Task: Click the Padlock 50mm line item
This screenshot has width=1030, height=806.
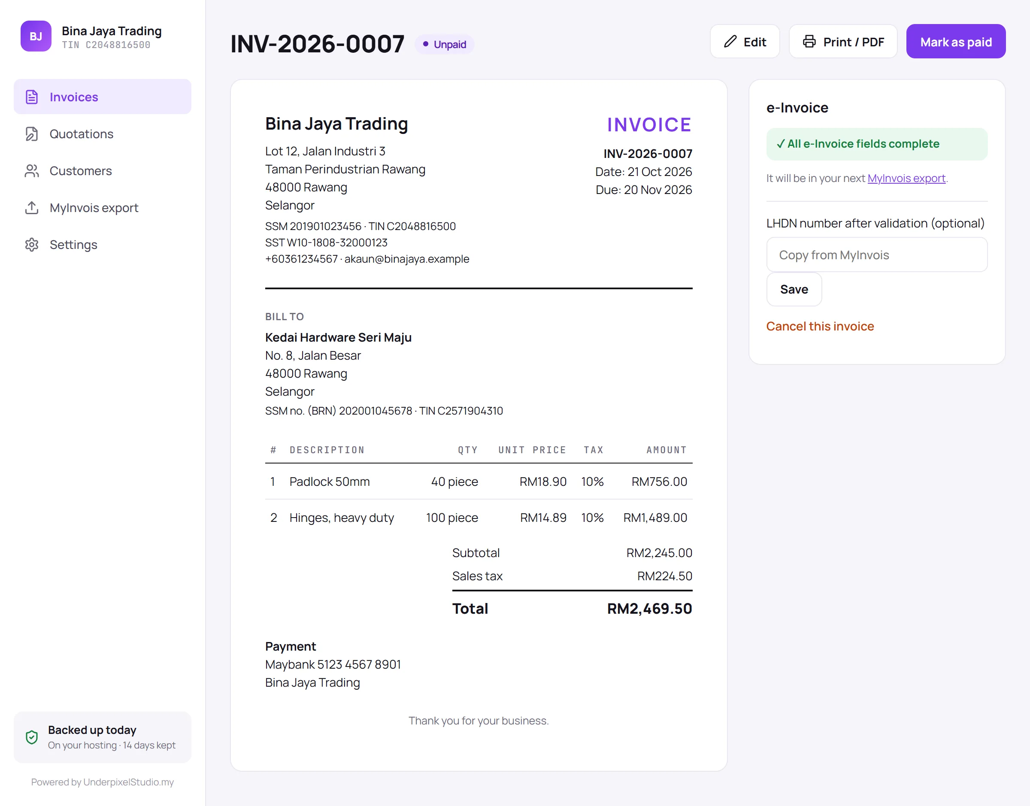Action: point(329,482)
